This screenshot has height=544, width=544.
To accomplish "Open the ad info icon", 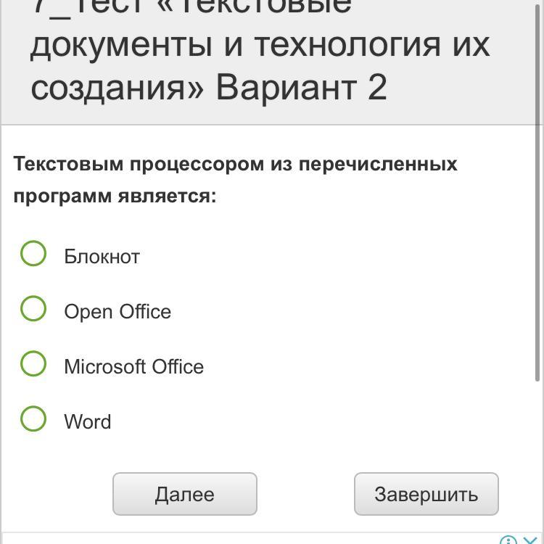I will [x=508, y=540].
